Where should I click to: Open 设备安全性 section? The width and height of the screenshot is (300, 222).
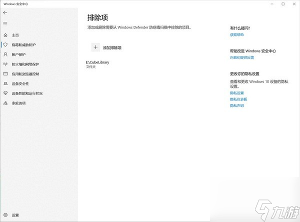pos(20,83)
